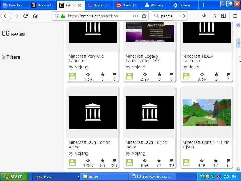Click the 7:01 PM system clock

pyautogui.click(x=230, y=176)
